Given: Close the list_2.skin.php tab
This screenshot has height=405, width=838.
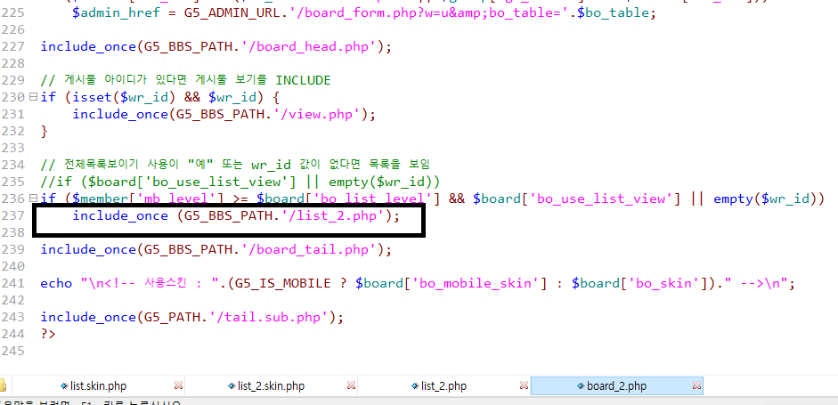Looking at the screenshot, I should coord(353,386).
